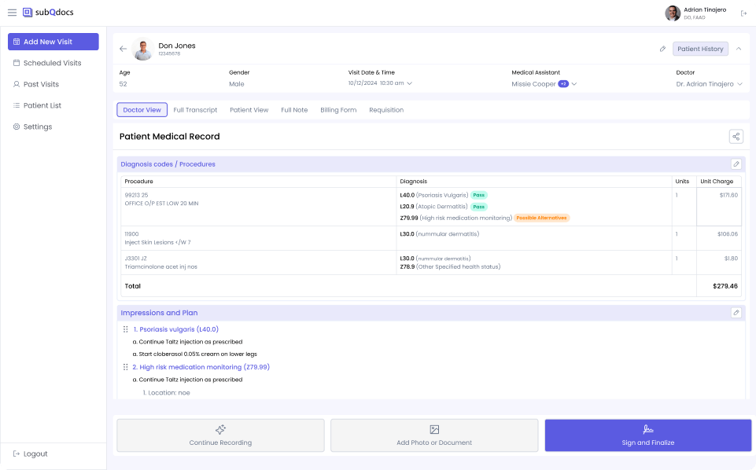Share the Patient Medical Record

pyautogui.click(x=736, y=137)
